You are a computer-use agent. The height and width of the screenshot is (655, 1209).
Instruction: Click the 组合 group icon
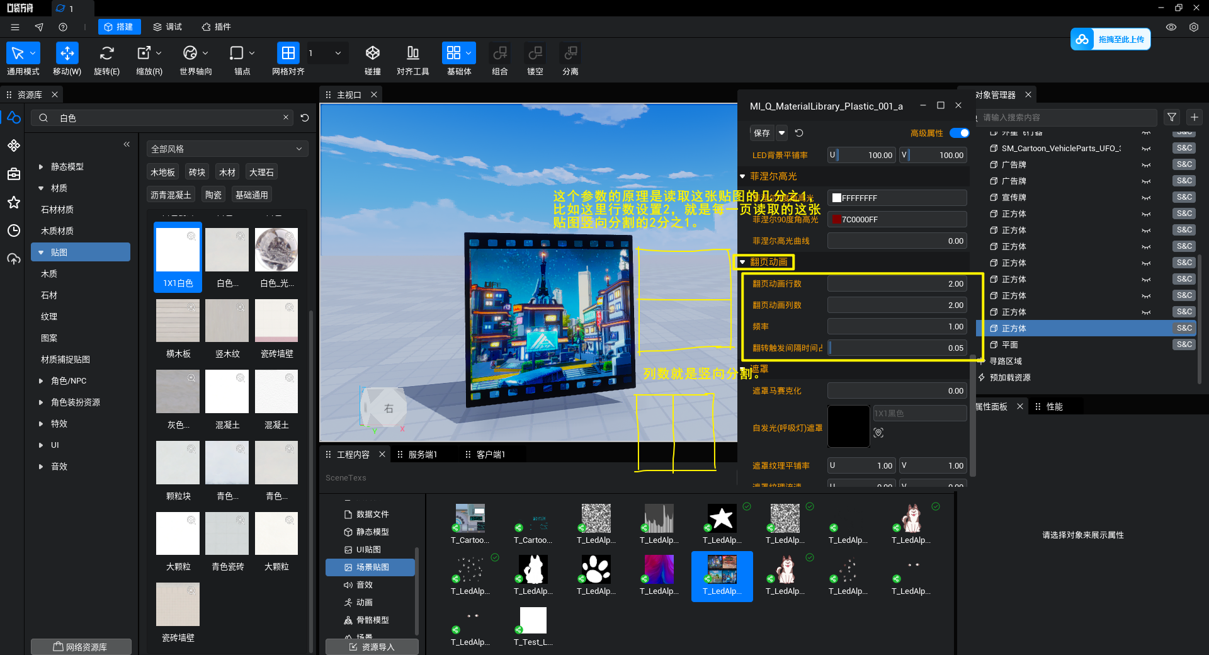pyautogui.click(x=500, y=53)
